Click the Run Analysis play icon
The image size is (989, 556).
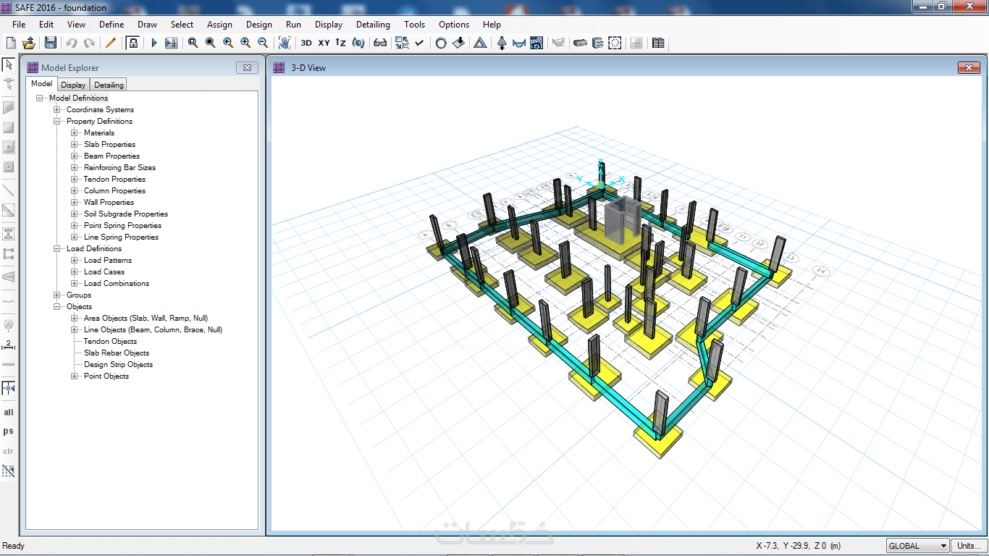pos(153,43)
